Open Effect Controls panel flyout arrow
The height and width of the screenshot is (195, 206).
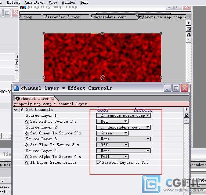click(x=187, y=109)
